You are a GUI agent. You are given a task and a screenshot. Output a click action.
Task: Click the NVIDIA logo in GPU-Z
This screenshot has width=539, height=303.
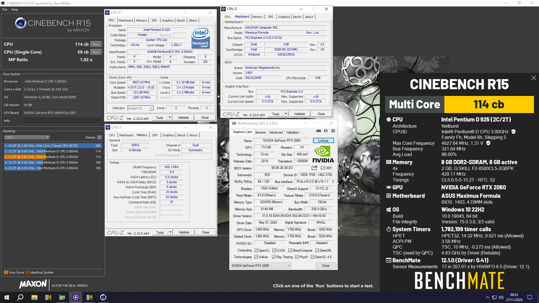[x=323, y=154]
